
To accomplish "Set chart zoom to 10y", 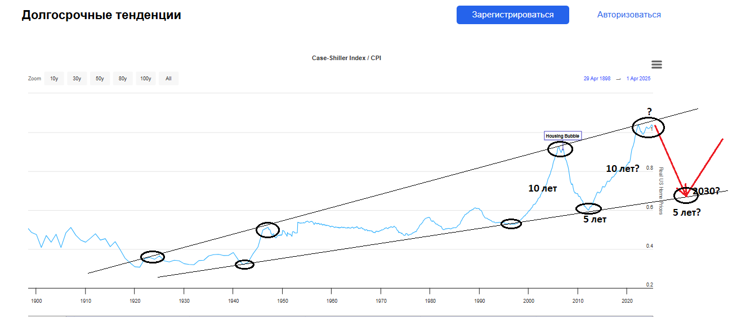I will [54, 79].
